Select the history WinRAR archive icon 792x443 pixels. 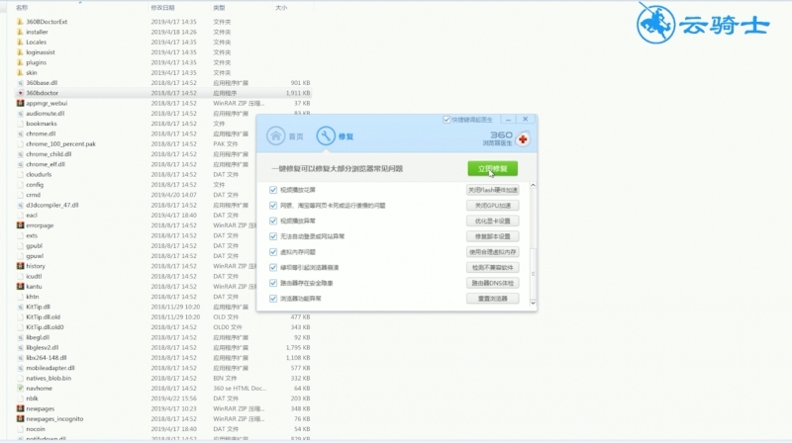[20, 266]
